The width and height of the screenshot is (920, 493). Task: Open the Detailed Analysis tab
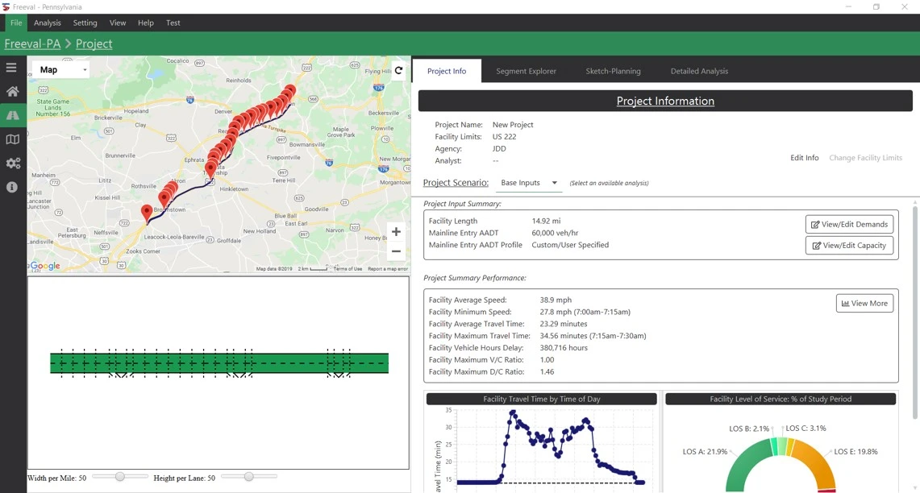pos(699,71)
